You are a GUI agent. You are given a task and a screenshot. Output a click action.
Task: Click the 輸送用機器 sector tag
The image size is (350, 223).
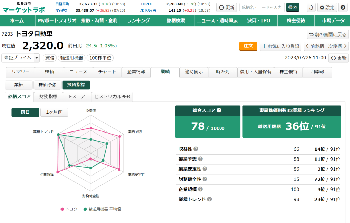point(72,58)
